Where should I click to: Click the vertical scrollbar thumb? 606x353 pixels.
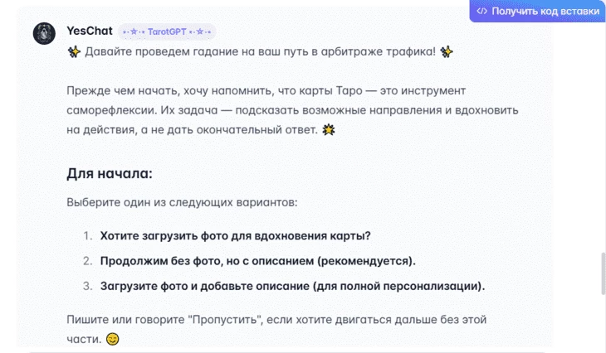pyautogui.click(x=604, y=274)
